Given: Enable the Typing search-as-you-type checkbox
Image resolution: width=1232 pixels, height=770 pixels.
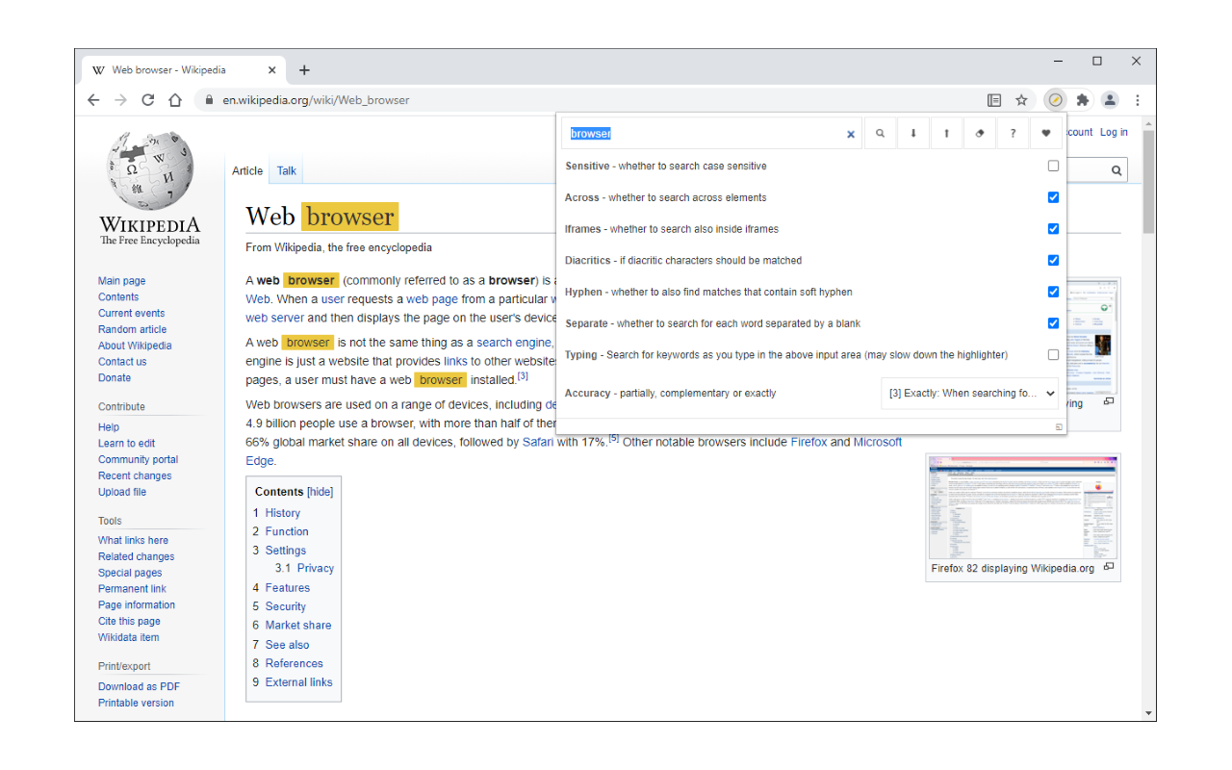Looking at the screenshot, I should (x=1053, y=354).
